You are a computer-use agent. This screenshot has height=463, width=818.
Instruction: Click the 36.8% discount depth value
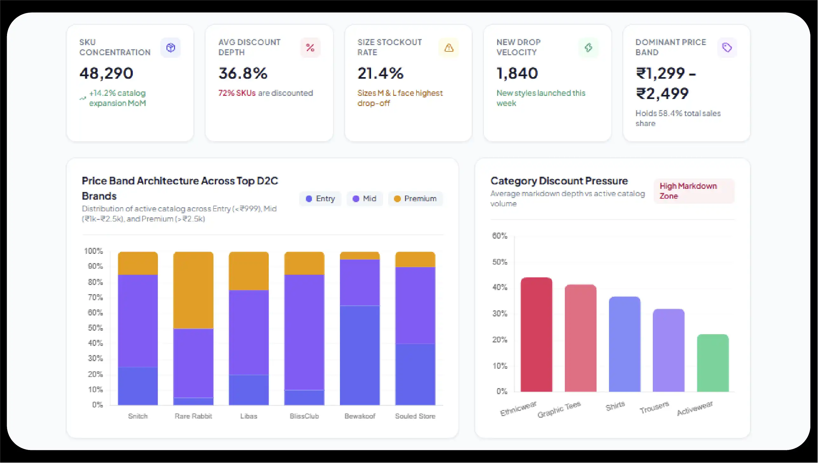coord(243,73)
